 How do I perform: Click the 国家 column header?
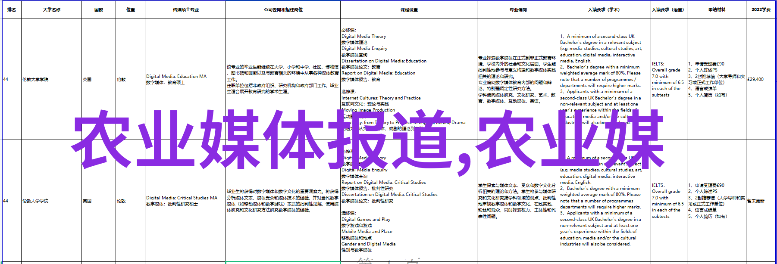[x=99, y=9]
